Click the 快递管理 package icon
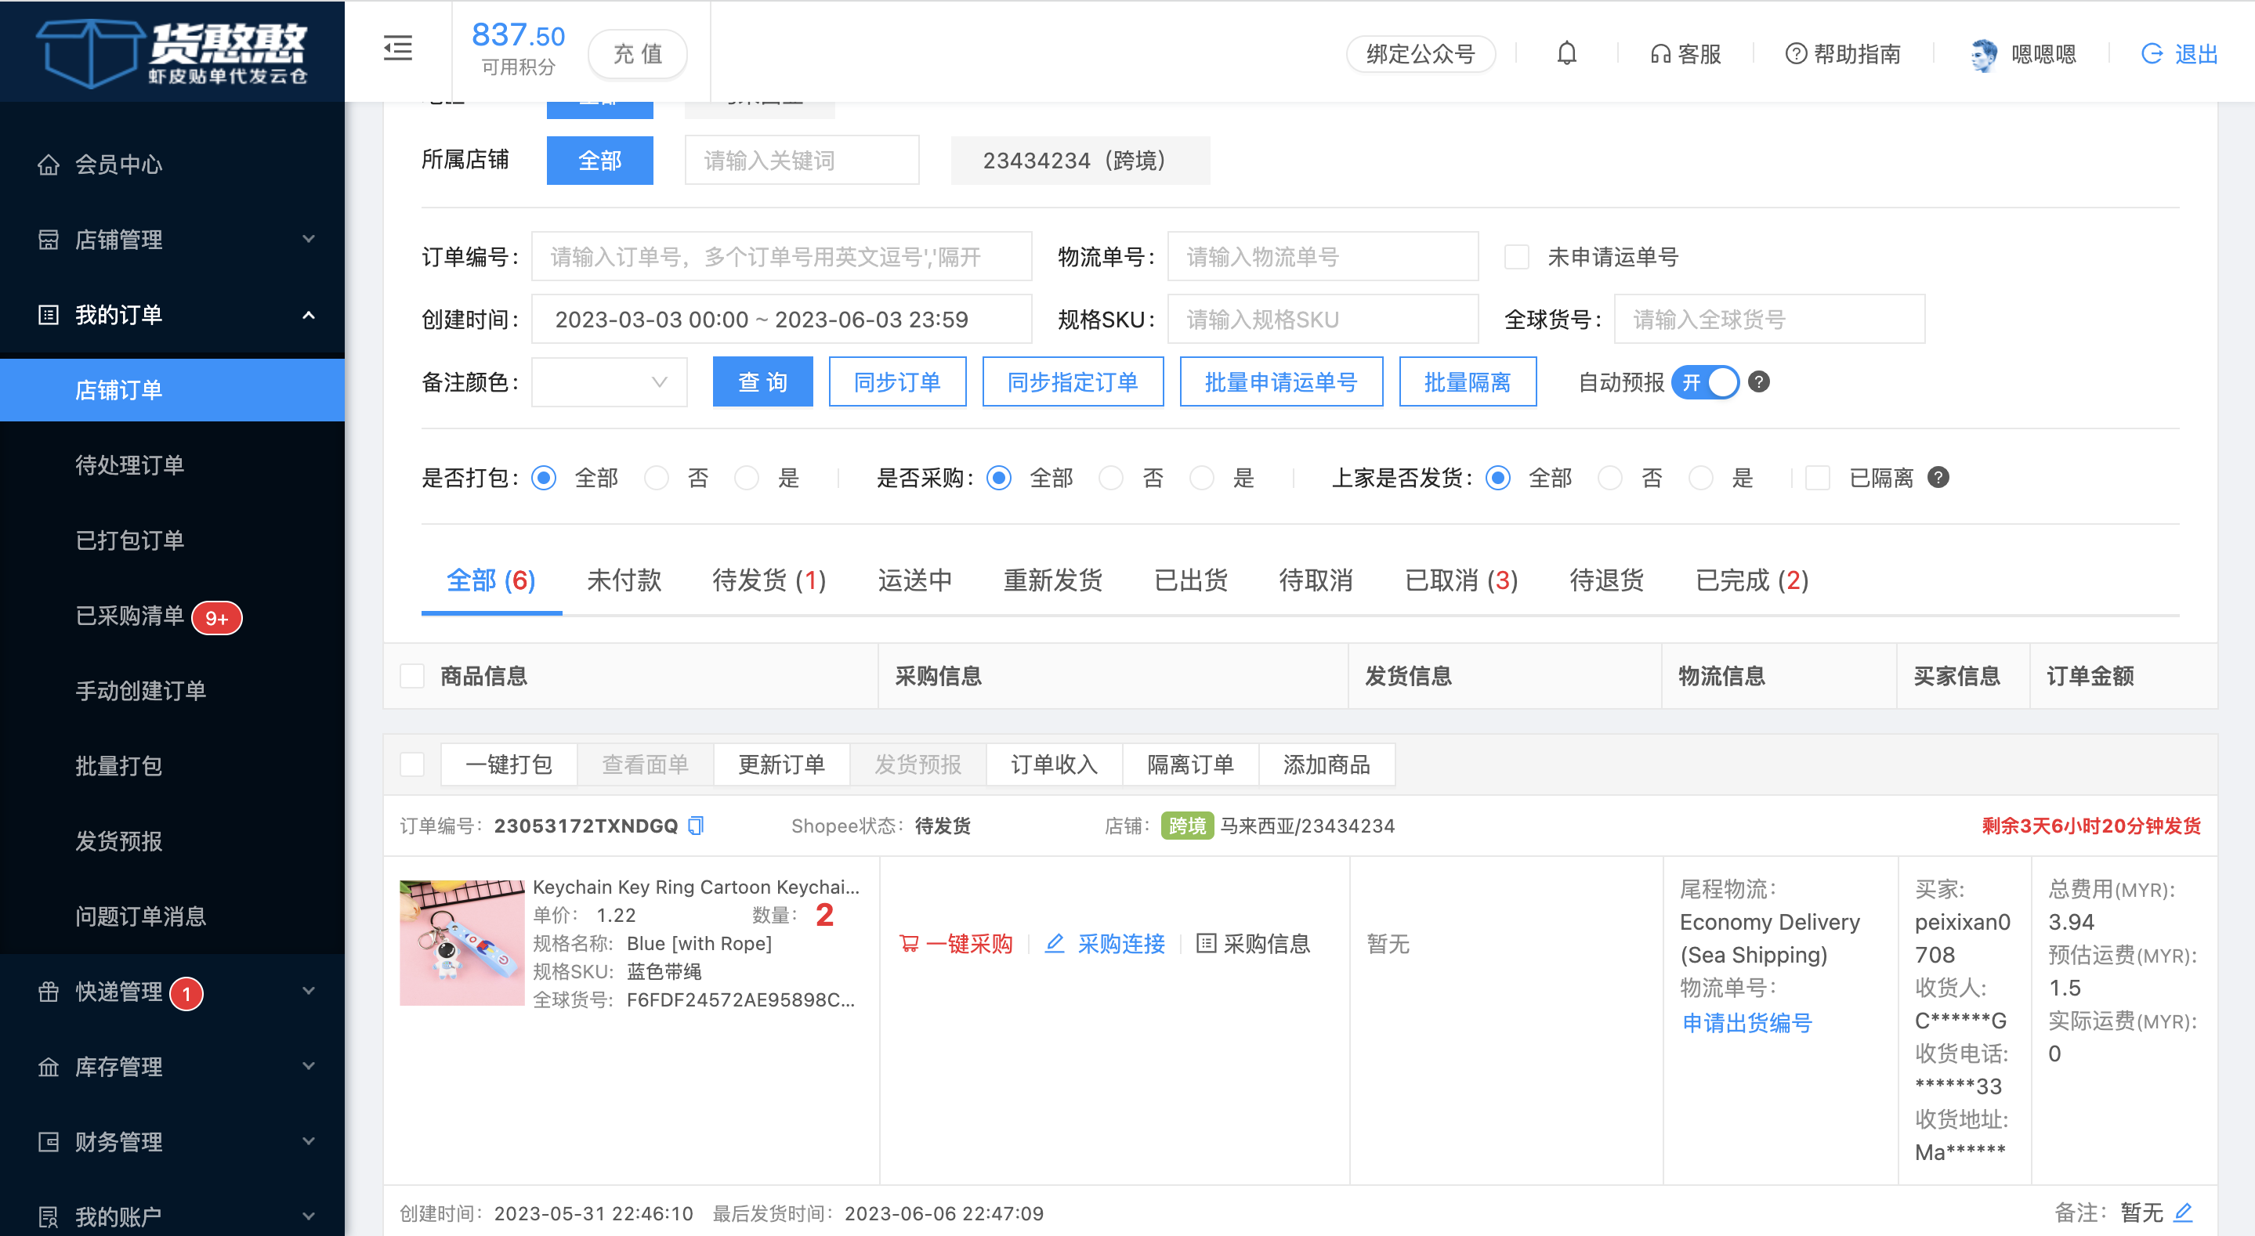This screenshot has width=2255, height=1236. tap(49, 992)
